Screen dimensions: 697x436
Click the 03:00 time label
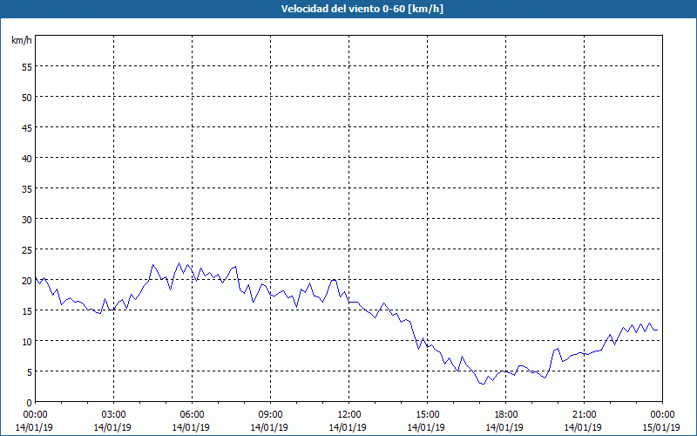(114, 415)
